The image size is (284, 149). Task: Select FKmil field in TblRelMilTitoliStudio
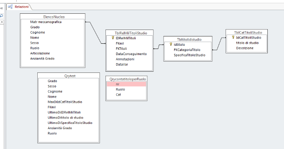click(x=120, y=43)
